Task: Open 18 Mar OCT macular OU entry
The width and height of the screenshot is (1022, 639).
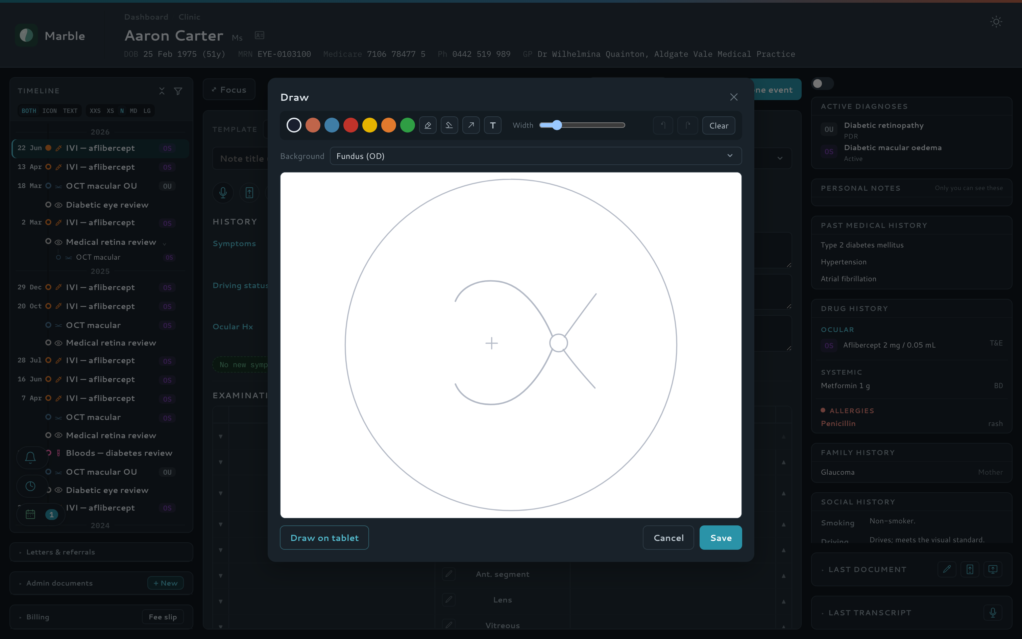Action: (100, 186)
